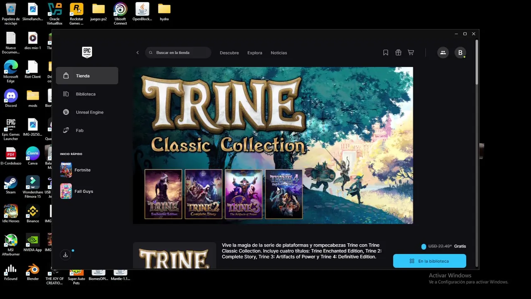
Task: Select the Idle Heroes desktop icon
Action: [x=11, y=214]
